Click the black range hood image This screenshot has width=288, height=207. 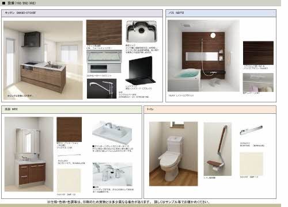[141, 71]
